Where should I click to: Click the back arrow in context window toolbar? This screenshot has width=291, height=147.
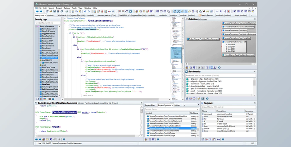click(x=36, y=139)
